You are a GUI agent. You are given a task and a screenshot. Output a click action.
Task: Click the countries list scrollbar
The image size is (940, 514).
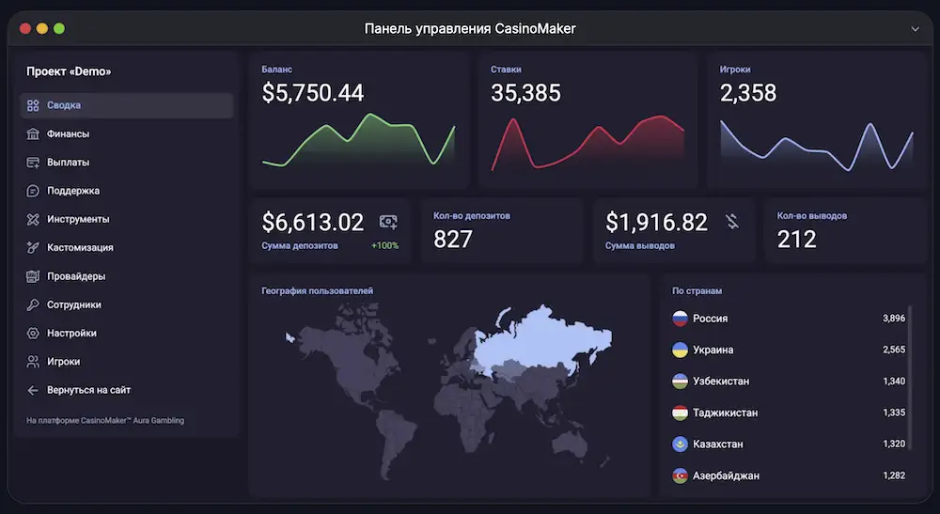pyautogui.click(x=909, y=376)
